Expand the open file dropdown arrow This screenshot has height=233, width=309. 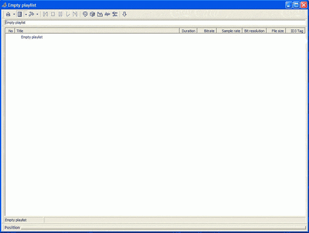coord(14,14)
